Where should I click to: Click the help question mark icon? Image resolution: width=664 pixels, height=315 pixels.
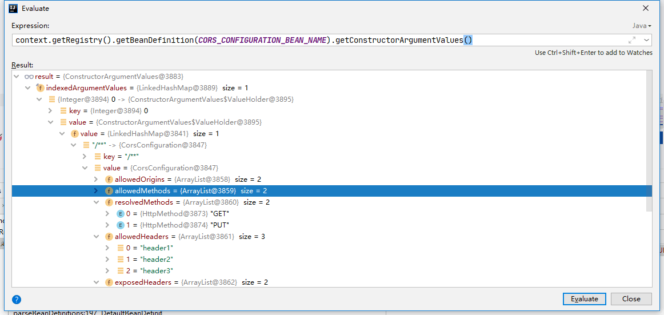coord(17,300)
